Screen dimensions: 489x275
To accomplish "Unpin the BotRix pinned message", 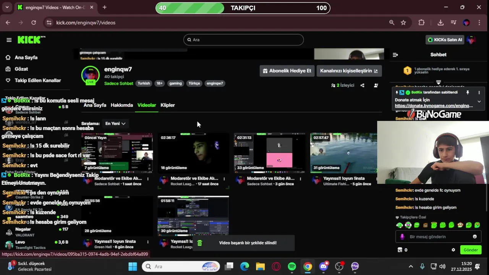I will [468, 92].
